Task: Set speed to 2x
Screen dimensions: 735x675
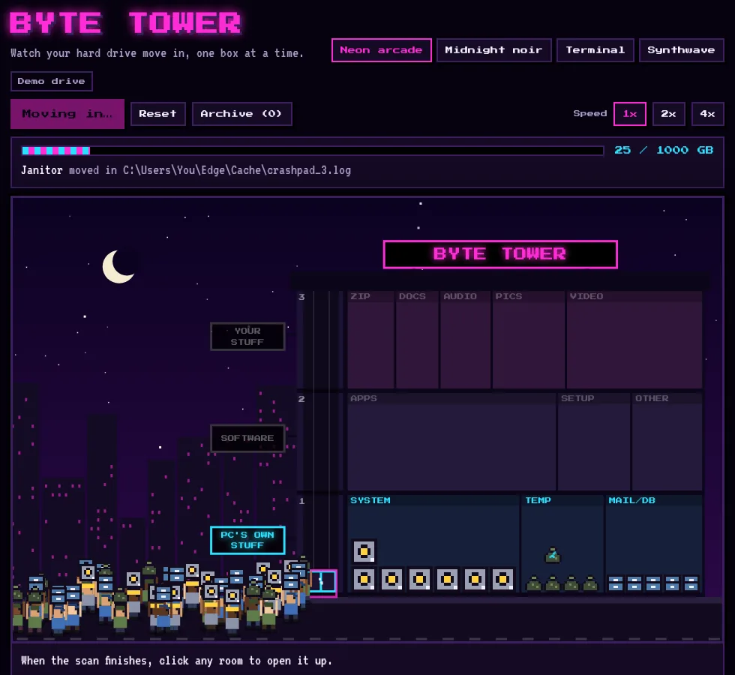Action: [668, 114]
